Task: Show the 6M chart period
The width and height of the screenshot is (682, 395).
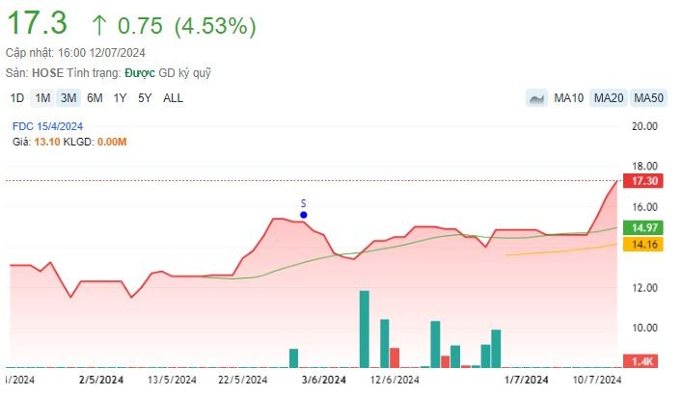Action: (95, 97)
